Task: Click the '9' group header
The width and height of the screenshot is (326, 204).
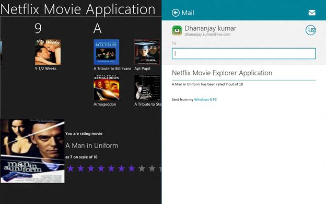Action: pos(38,28)
